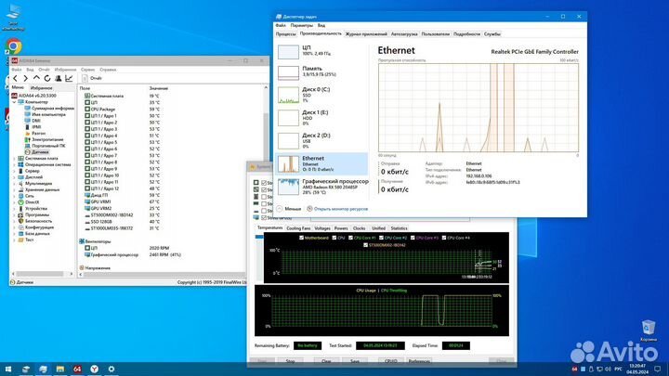Click AIDA64 tree pane horizontal scrollbar
The image size is (669, 376).
coord(42,274)
